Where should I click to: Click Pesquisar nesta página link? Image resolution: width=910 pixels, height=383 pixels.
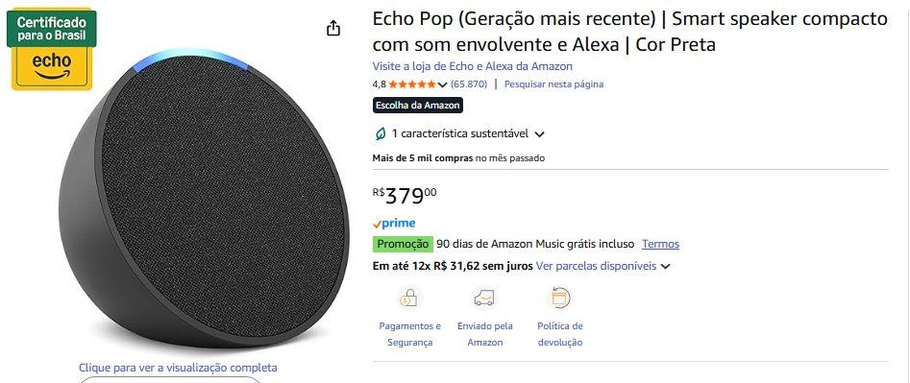tap(553, 84)
